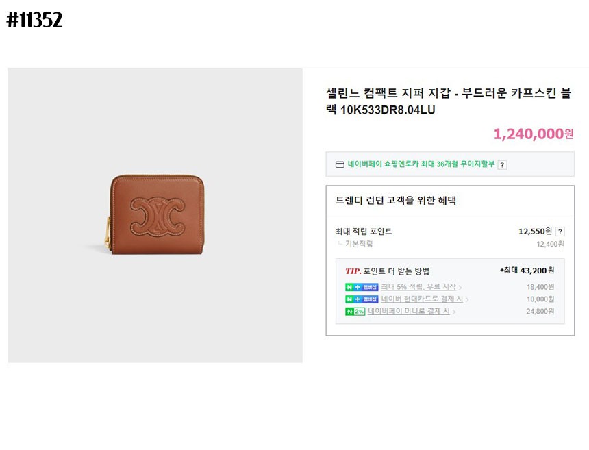
Task: Click the gold zipper pull on the wallet
Action: pyautogui.click(x=108, y=233)
